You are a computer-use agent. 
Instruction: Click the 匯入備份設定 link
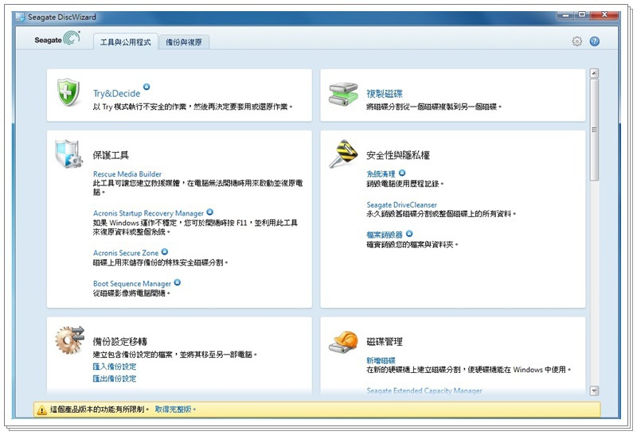click(115, 367)
